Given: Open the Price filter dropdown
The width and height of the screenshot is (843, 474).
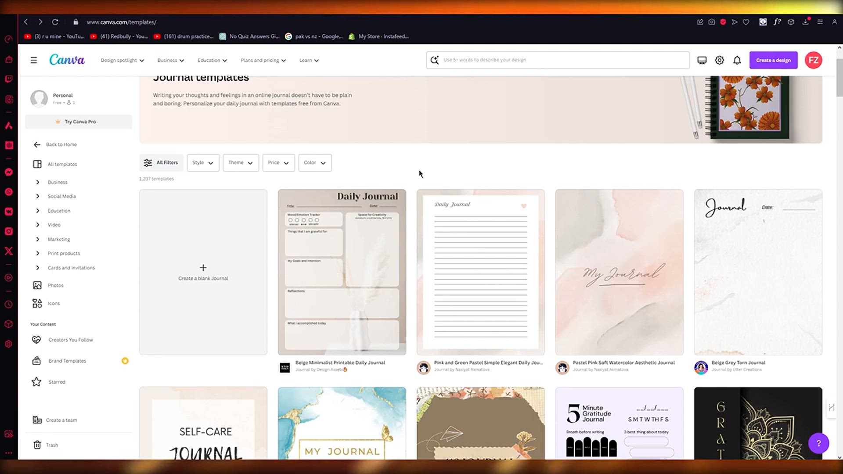Looking at the screenshot, I should point(278,163).
